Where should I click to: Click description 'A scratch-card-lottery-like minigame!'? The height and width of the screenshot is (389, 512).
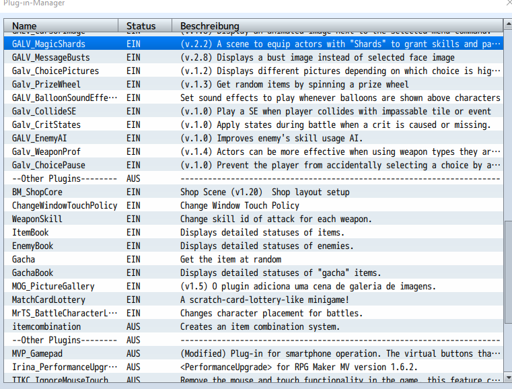click(265, 299)
